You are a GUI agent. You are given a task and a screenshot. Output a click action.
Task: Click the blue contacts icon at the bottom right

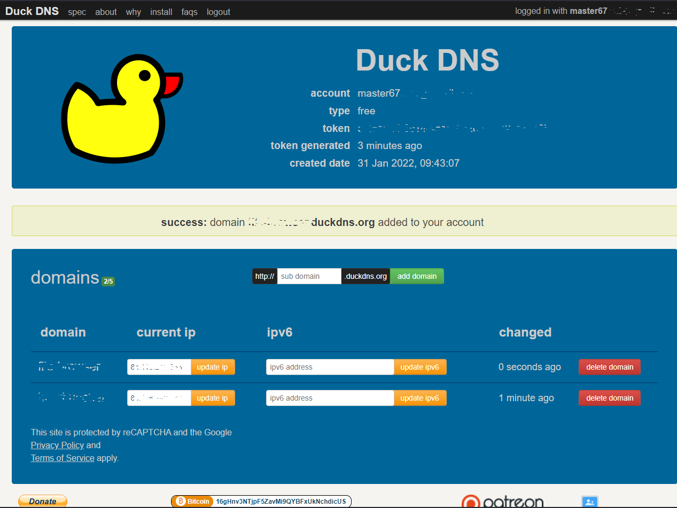[589, 502]
